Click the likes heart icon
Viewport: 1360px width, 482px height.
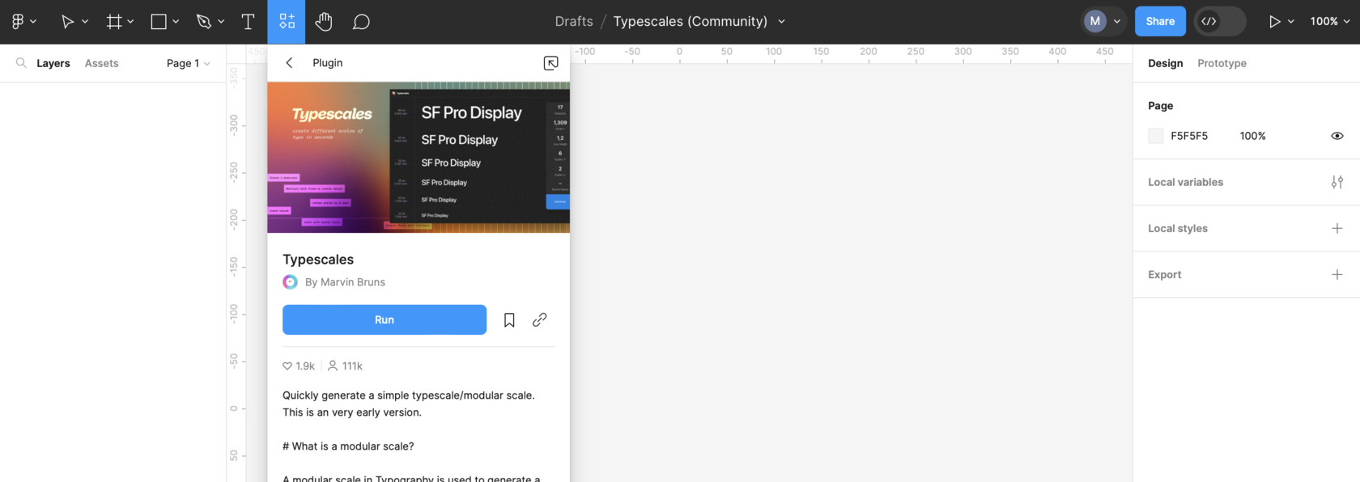pyautogui.click(x=287, y=366)
